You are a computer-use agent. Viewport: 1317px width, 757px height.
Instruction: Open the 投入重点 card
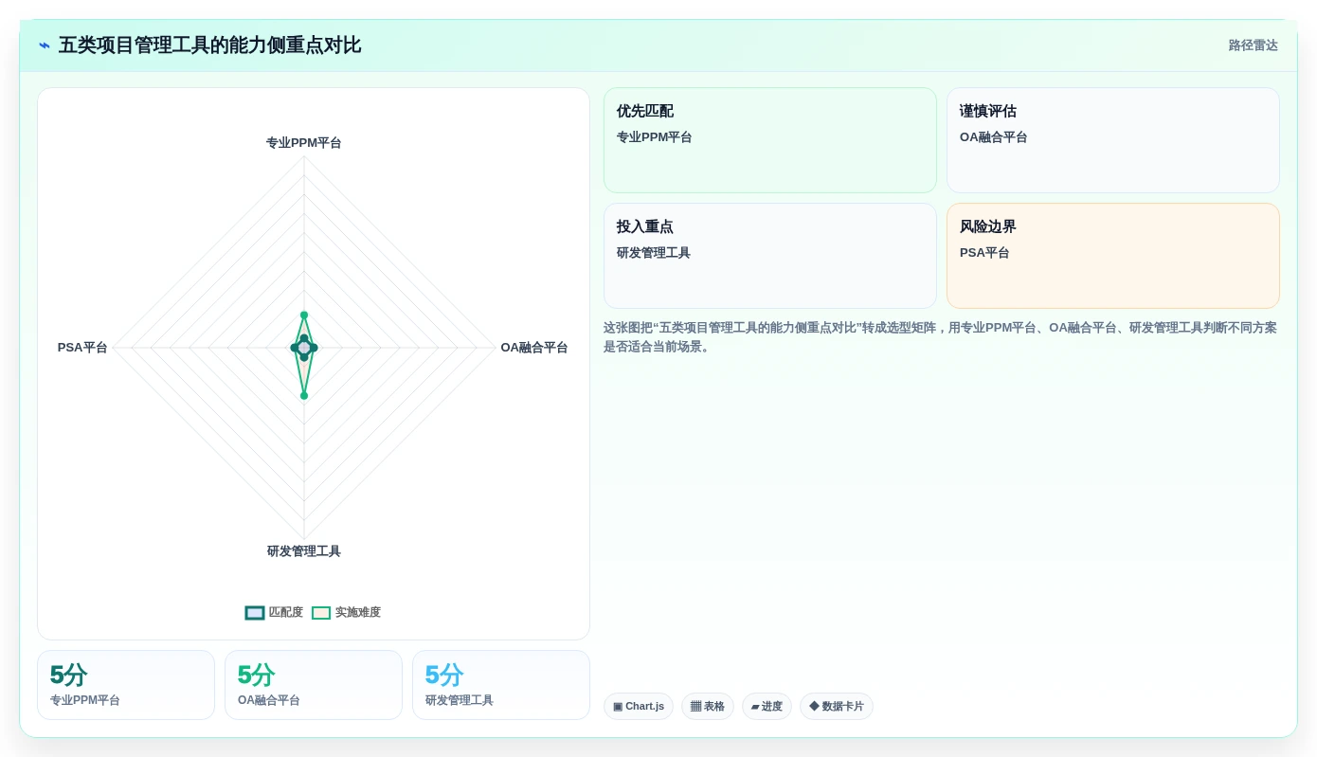click(770, 256)
